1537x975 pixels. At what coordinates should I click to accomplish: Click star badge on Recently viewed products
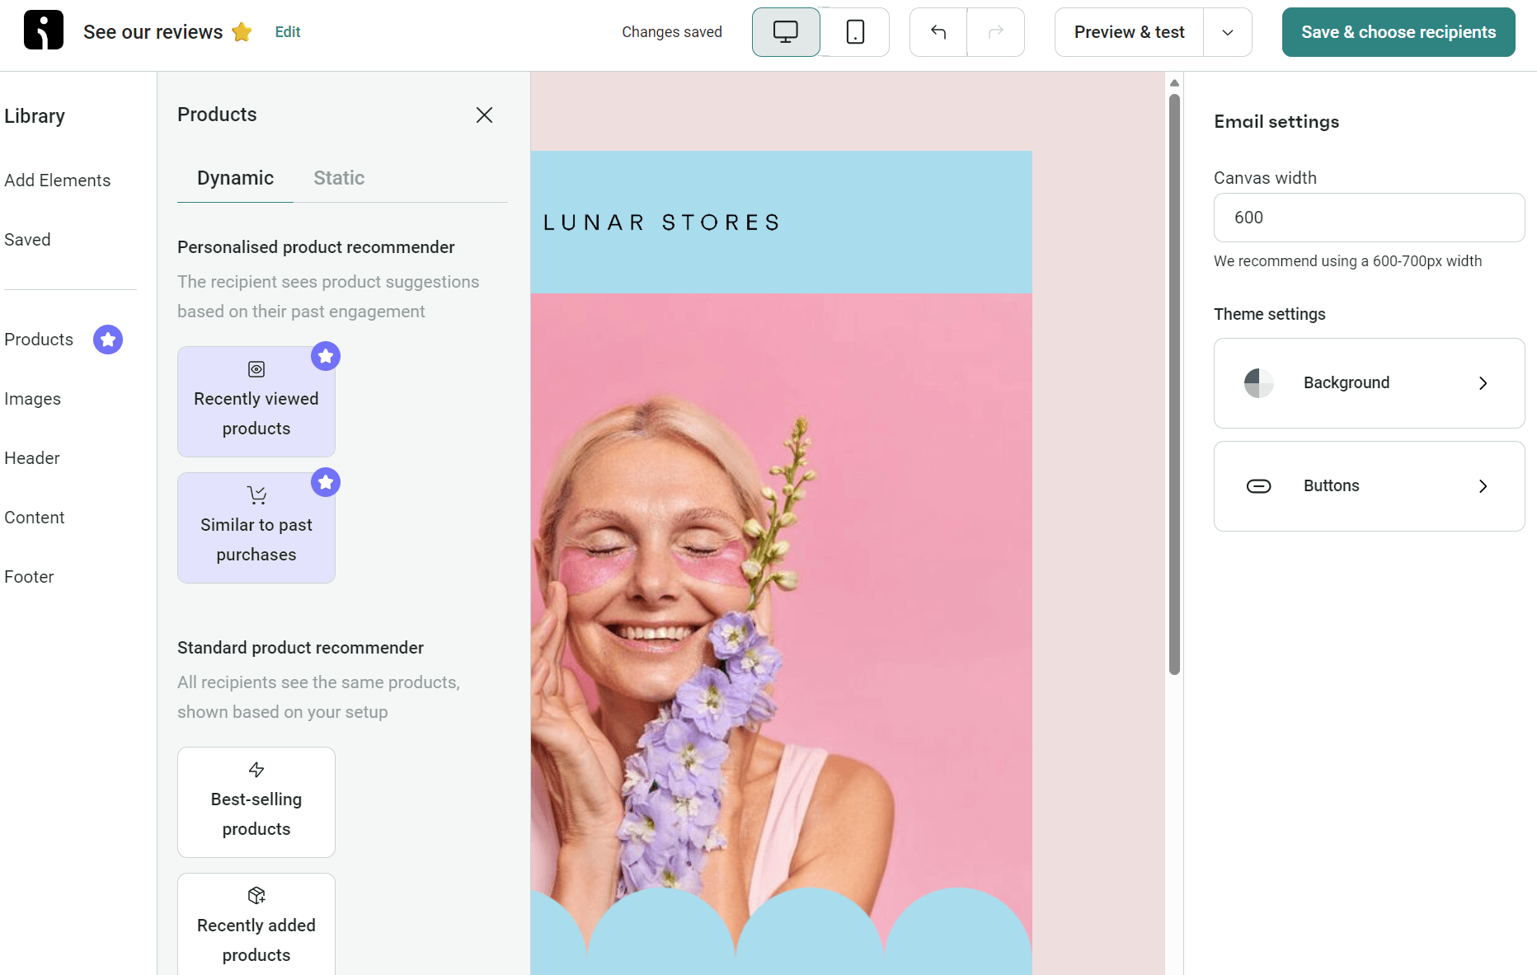click(x=326, y=356)
